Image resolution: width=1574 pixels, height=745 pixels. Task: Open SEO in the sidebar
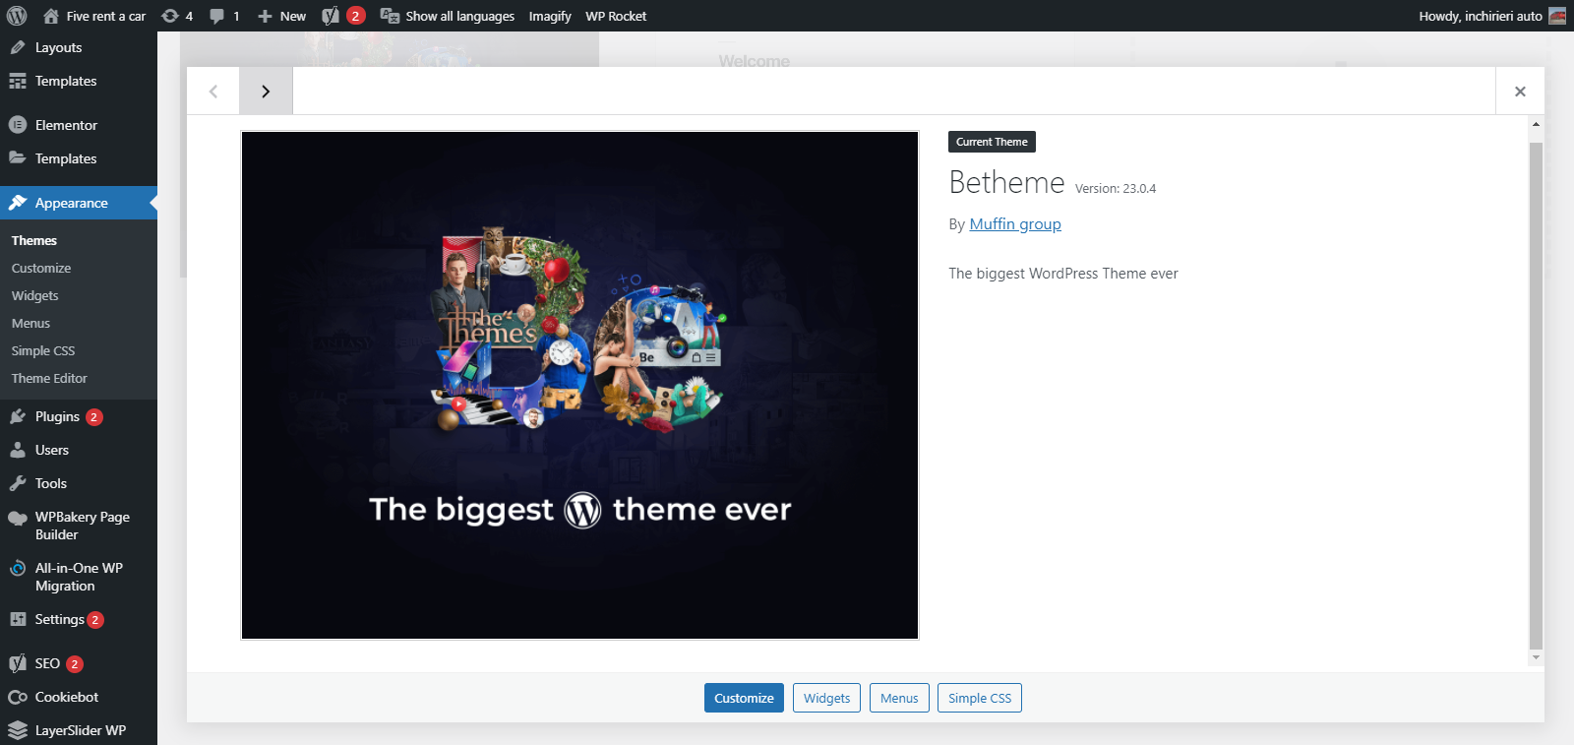click(79, 663)
